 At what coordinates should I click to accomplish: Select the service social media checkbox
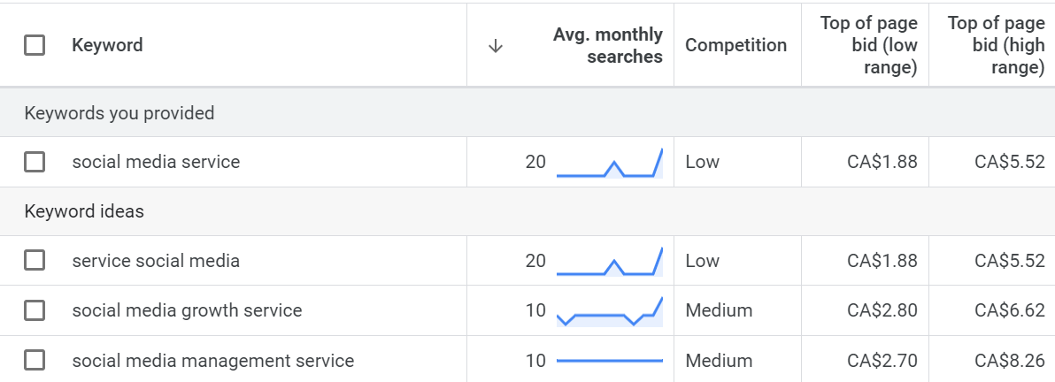click(35, 261)
